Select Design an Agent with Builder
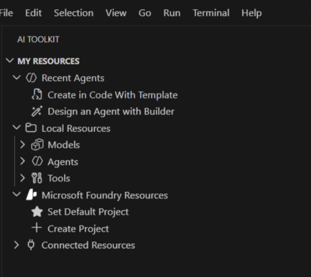Viewport: 311px width, 277px height. pos(111,111)
